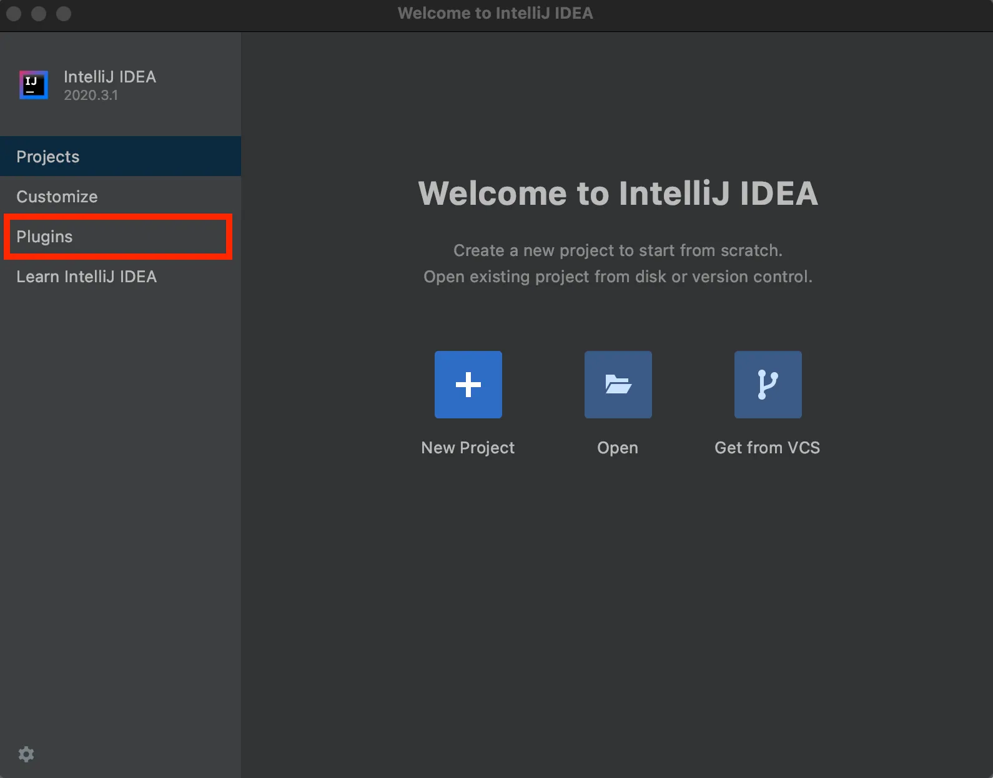Viewport: 993px width, 778px height.
Task: Click the Open label
Action: pyautogui.click(x=618, y=448)
